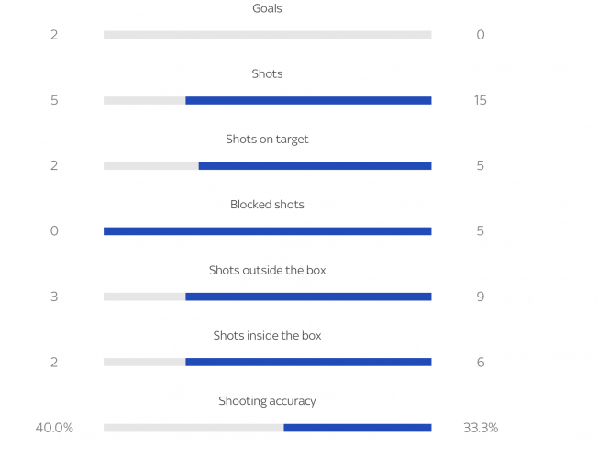Click grey segment of the Shooting accuracy bar
The width and height of the screenshot is (598, 459).
tap(194, 428)
